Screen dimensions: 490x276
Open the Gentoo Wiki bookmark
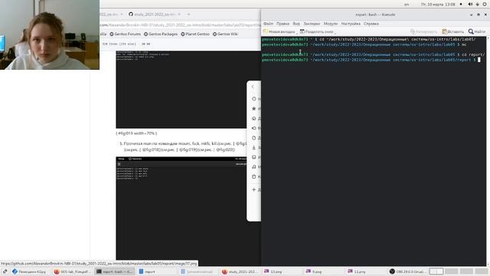pos(225,34)
